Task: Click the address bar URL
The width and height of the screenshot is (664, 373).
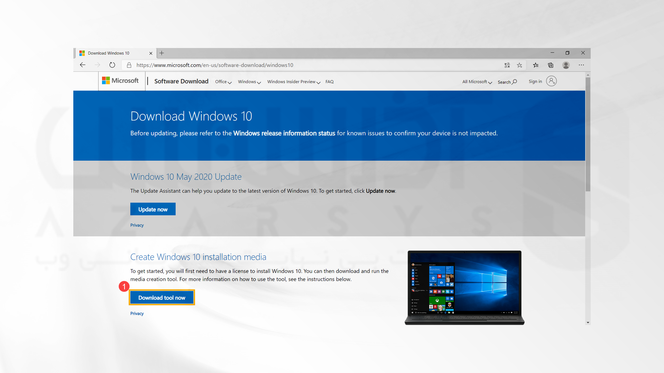Action: [215, 65]
